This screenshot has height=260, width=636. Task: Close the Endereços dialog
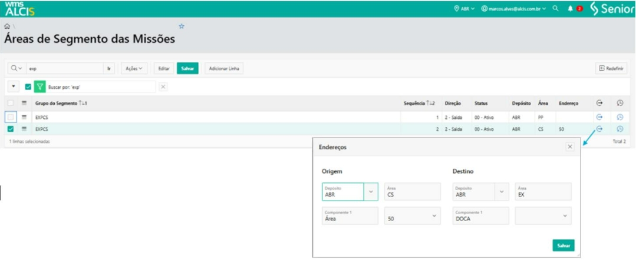tap(570, 147)
